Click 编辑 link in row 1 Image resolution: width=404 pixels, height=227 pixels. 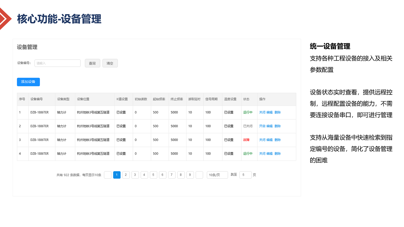point(270,113)
